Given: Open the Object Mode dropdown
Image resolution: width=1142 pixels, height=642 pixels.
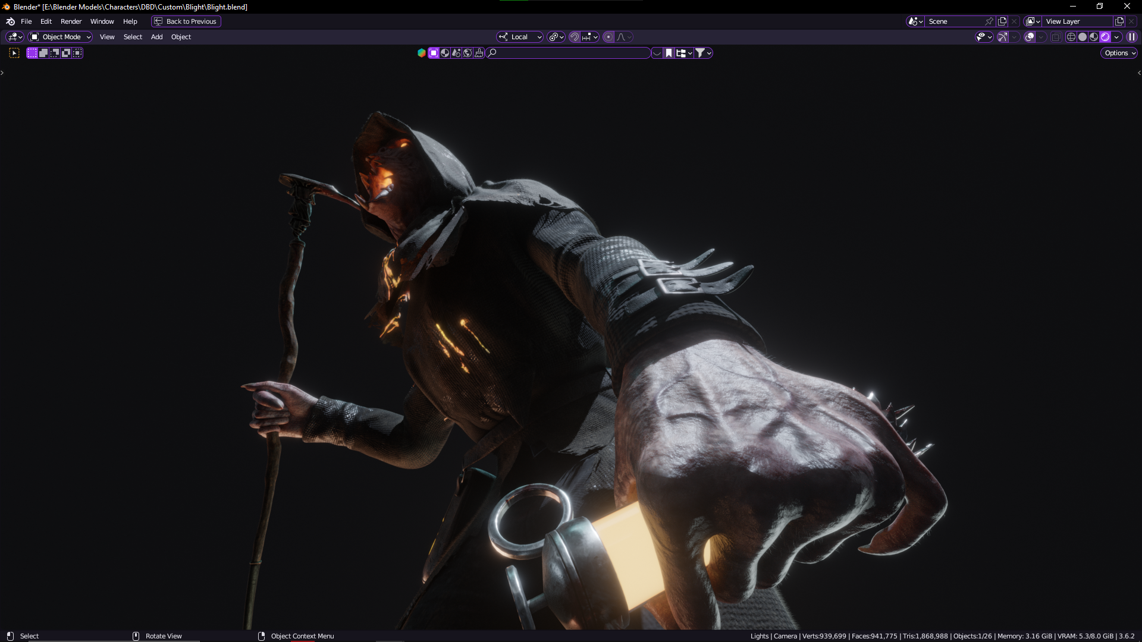Looking at the screenshot, I should tap(60, 37).
